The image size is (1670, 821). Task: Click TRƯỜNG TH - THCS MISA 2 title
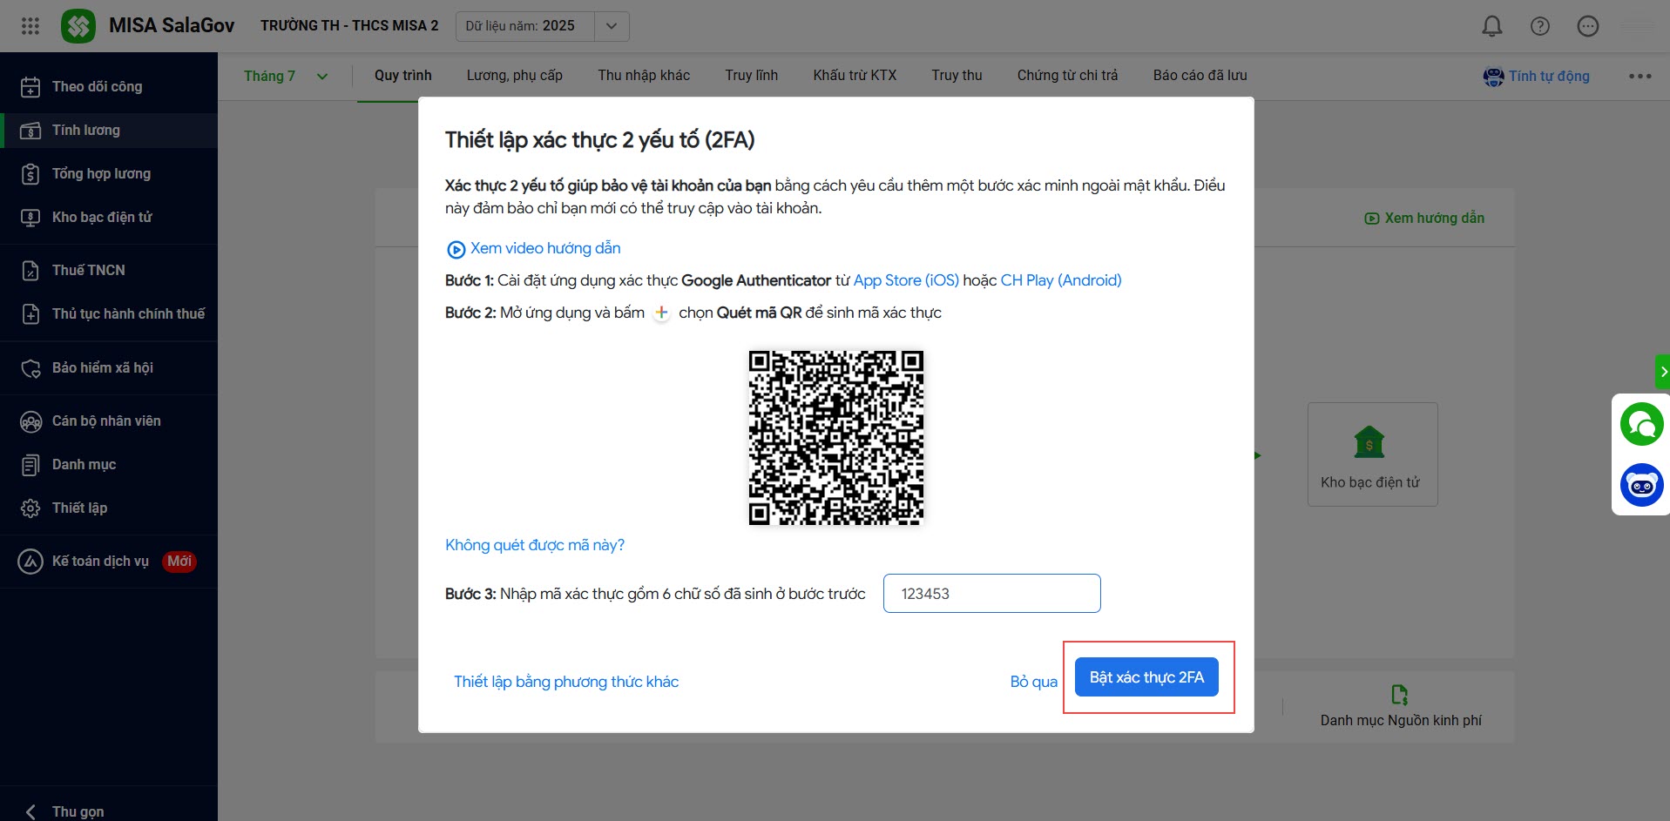click(349, 26)
